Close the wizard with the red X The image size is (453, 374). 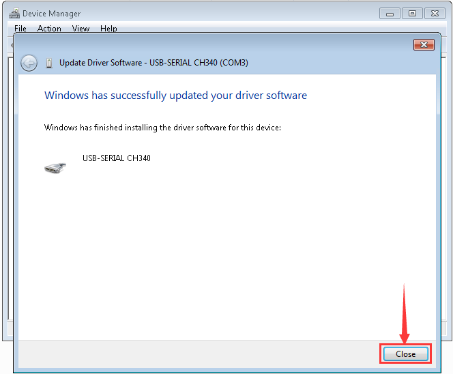[x=424, y=45]
